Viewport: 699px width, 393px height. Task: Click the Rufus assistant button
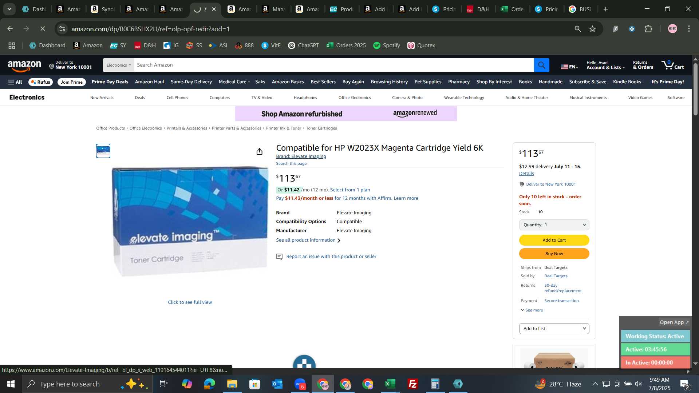pyautogui.click(x=40, y=82)
